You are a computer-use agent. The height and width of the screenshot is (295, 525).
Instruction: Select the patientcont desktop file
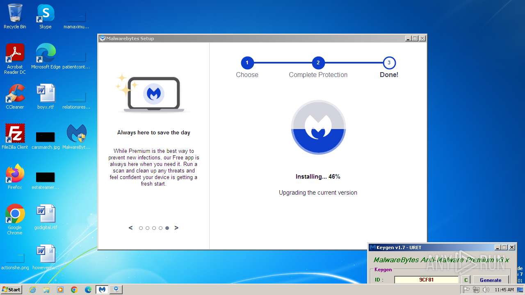tap(76, 60)
